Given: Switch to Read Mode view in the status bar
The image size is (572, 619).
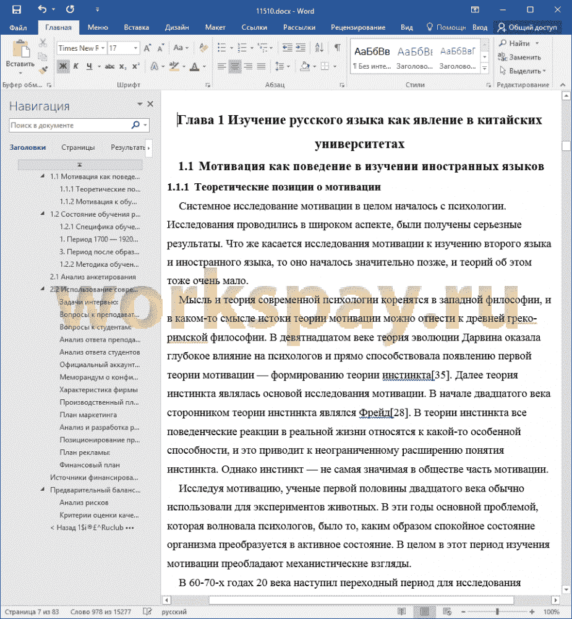Looking at the screenshot, I should point(401,612).
